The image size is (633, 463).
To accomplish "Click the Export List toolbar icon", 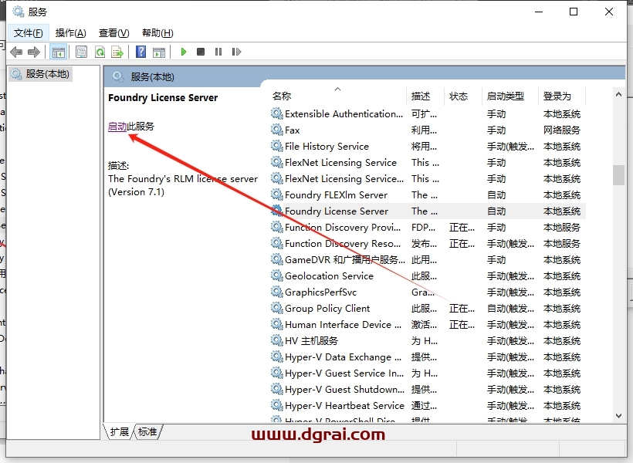I will pos(117,52).
